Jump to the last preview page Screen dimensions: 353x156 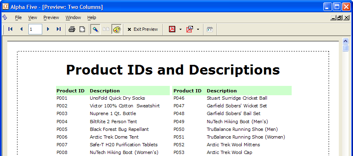coord(59,29)
